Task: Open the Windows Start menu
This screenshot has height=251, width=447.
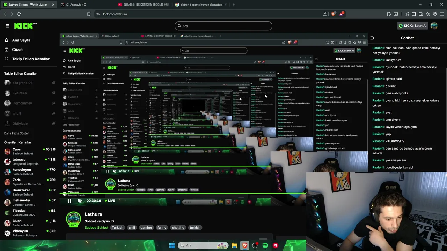Action: 172,245
